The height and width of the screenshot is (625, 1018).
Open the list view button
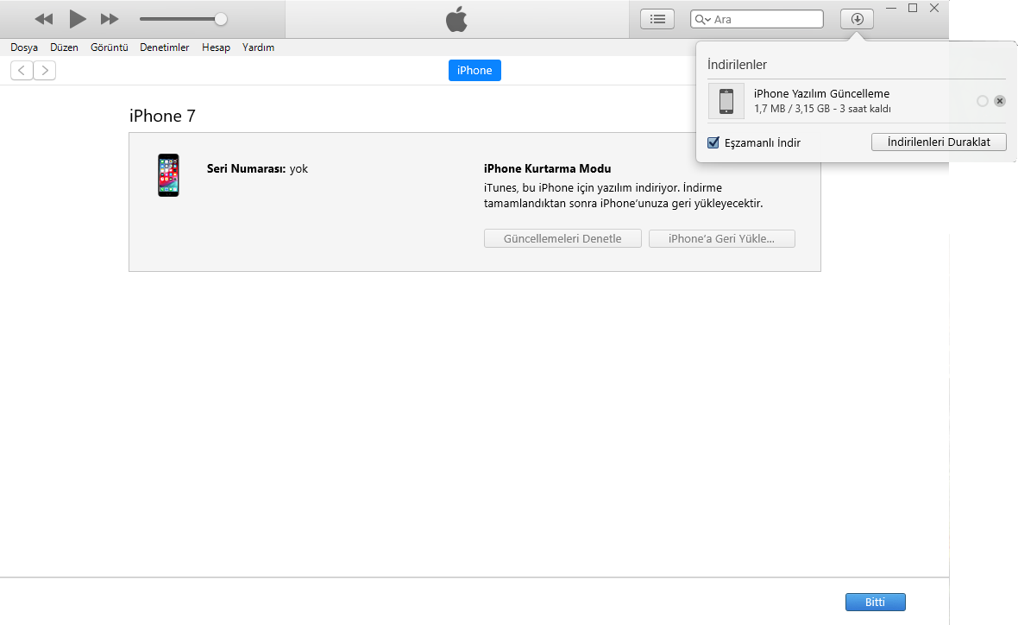pos(657,19)
